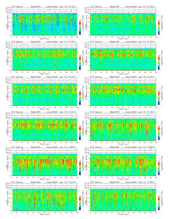The height and width of the screenshot is (219, 169).
Task: Click the ch.1 waveform strip above the 9:50:0 spectrogram
Action: tap(123, 115)
